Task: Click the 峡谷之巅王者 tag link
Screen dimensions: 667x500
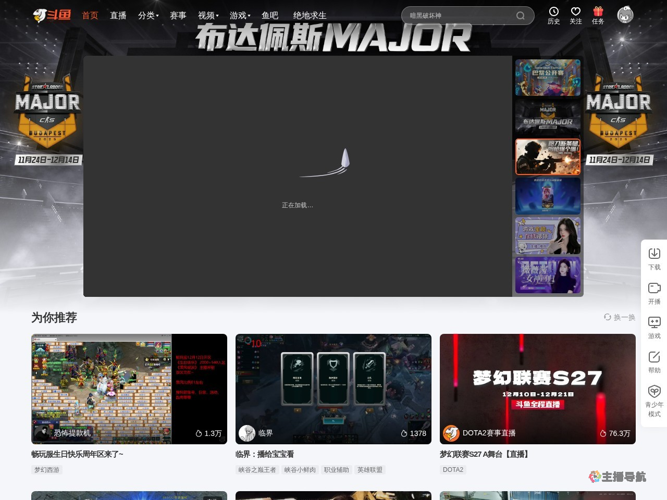Action: [x=257, y=469]
